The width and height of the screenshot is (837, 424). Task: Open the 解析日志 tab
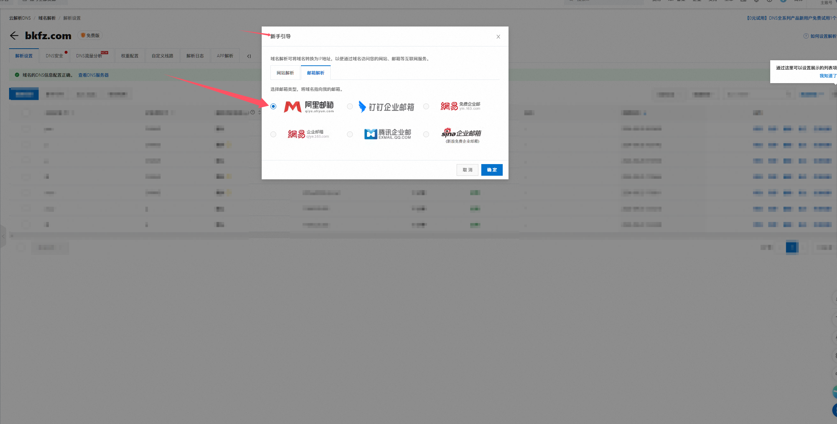[195, 56]
